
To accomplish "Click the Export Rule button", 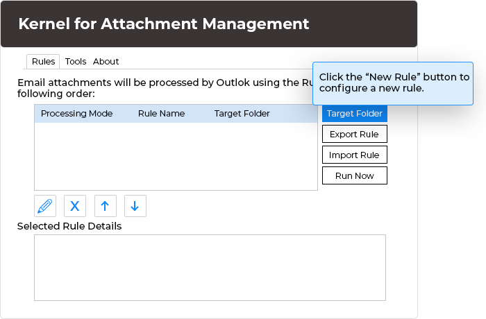I will pos(354,134).
